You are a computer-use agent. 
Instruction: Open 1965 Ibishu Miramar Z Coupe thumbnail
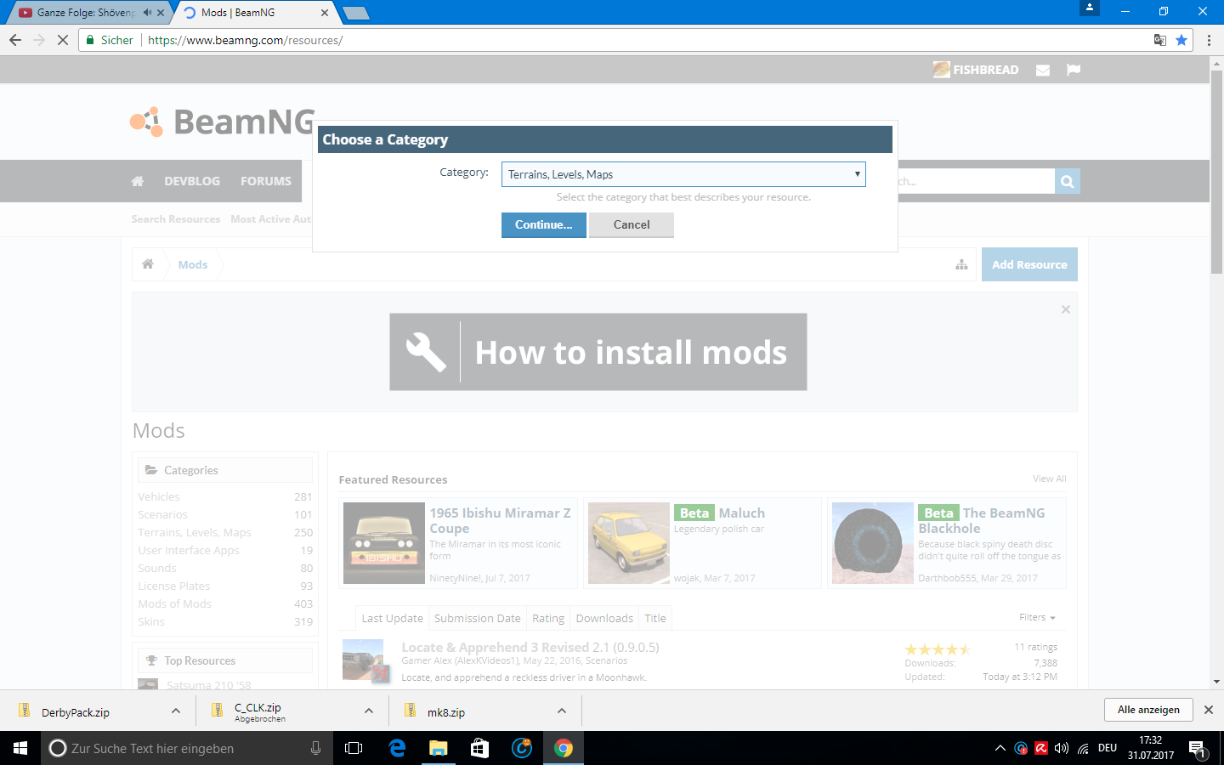pyautogui.click(x=383, y=543)
